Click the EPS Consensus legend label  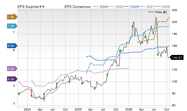point(77,7)
